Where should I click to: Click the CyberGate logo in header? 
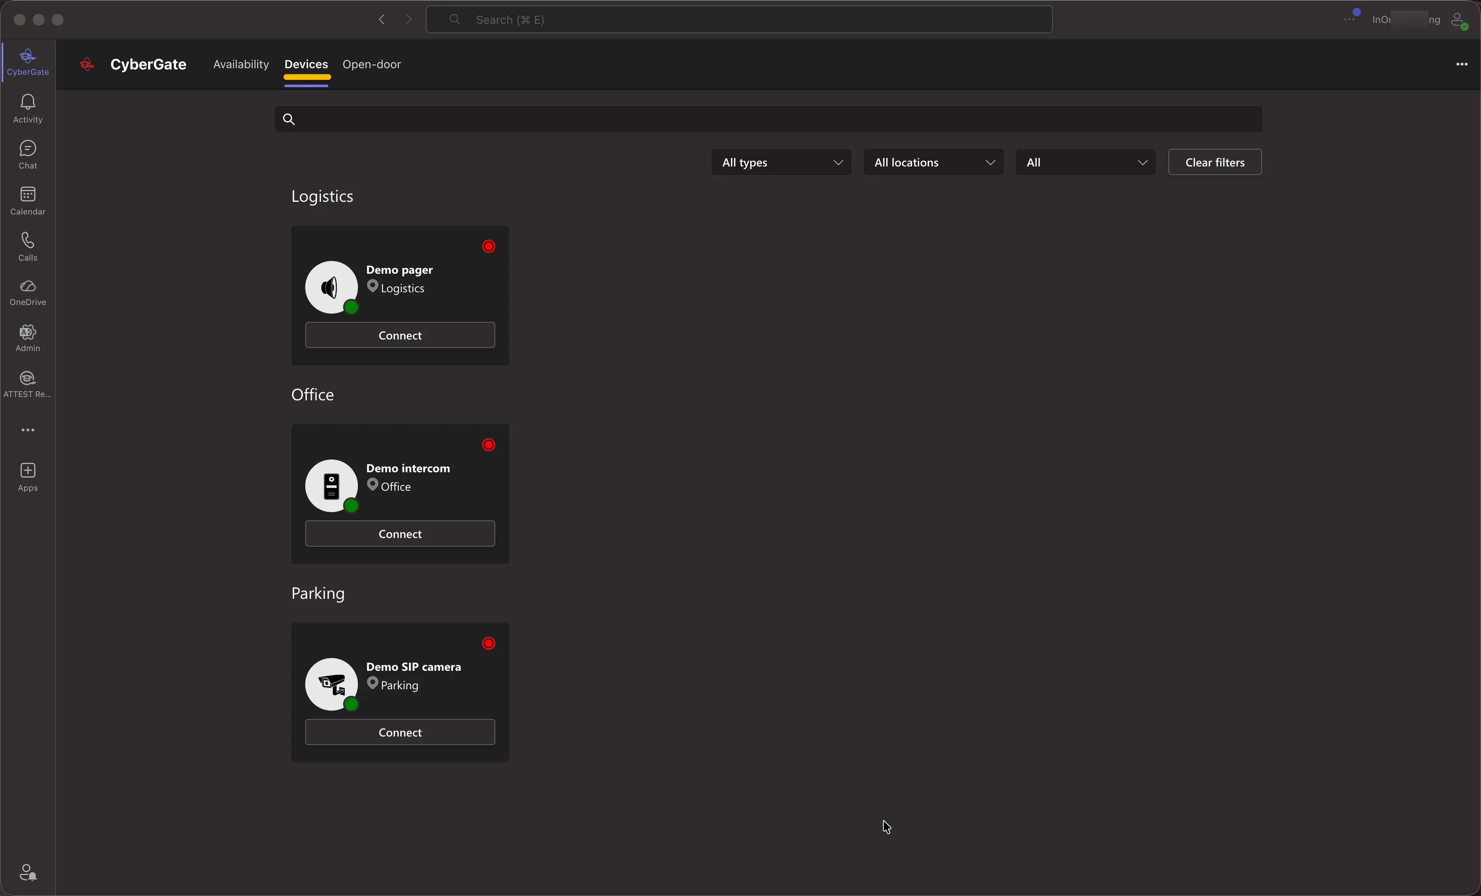point(87,64)
